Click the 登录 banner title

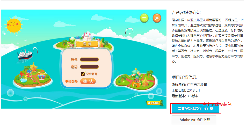pos(87,44)
